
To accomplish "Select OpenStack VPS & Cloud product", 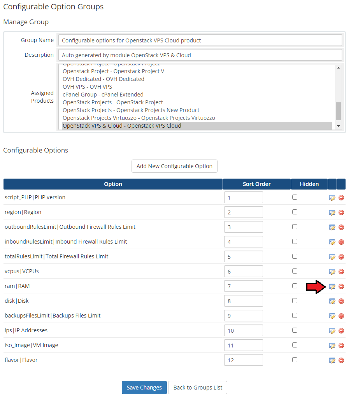I will pos(197,126).
